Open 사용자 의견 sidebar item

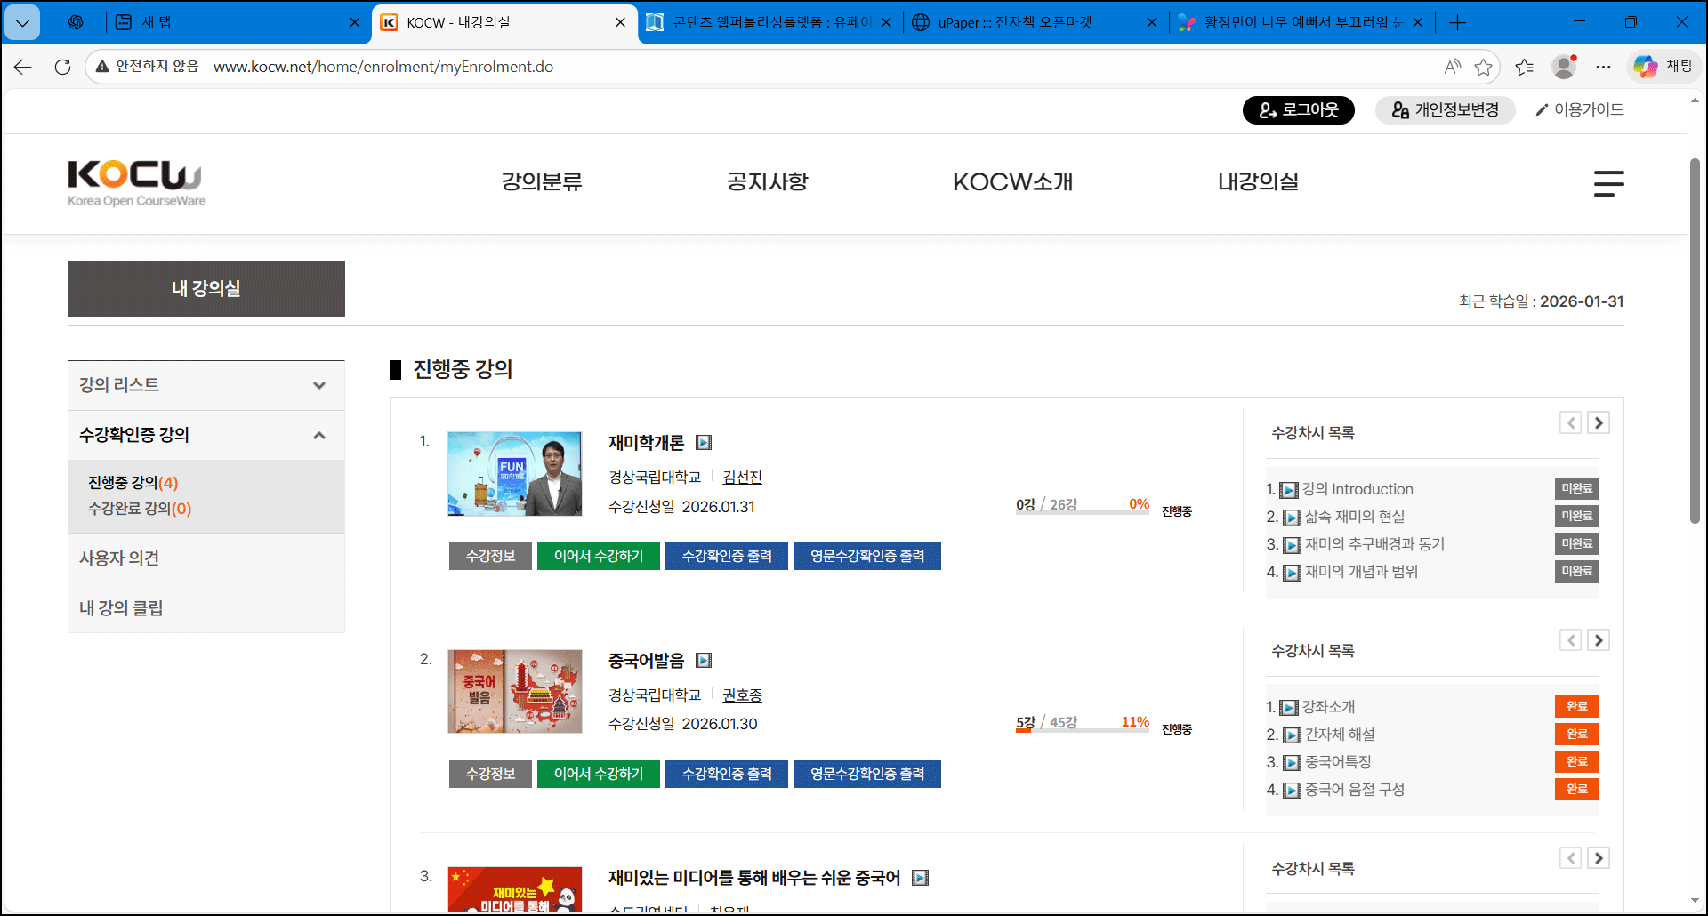[x=206, y=558]
